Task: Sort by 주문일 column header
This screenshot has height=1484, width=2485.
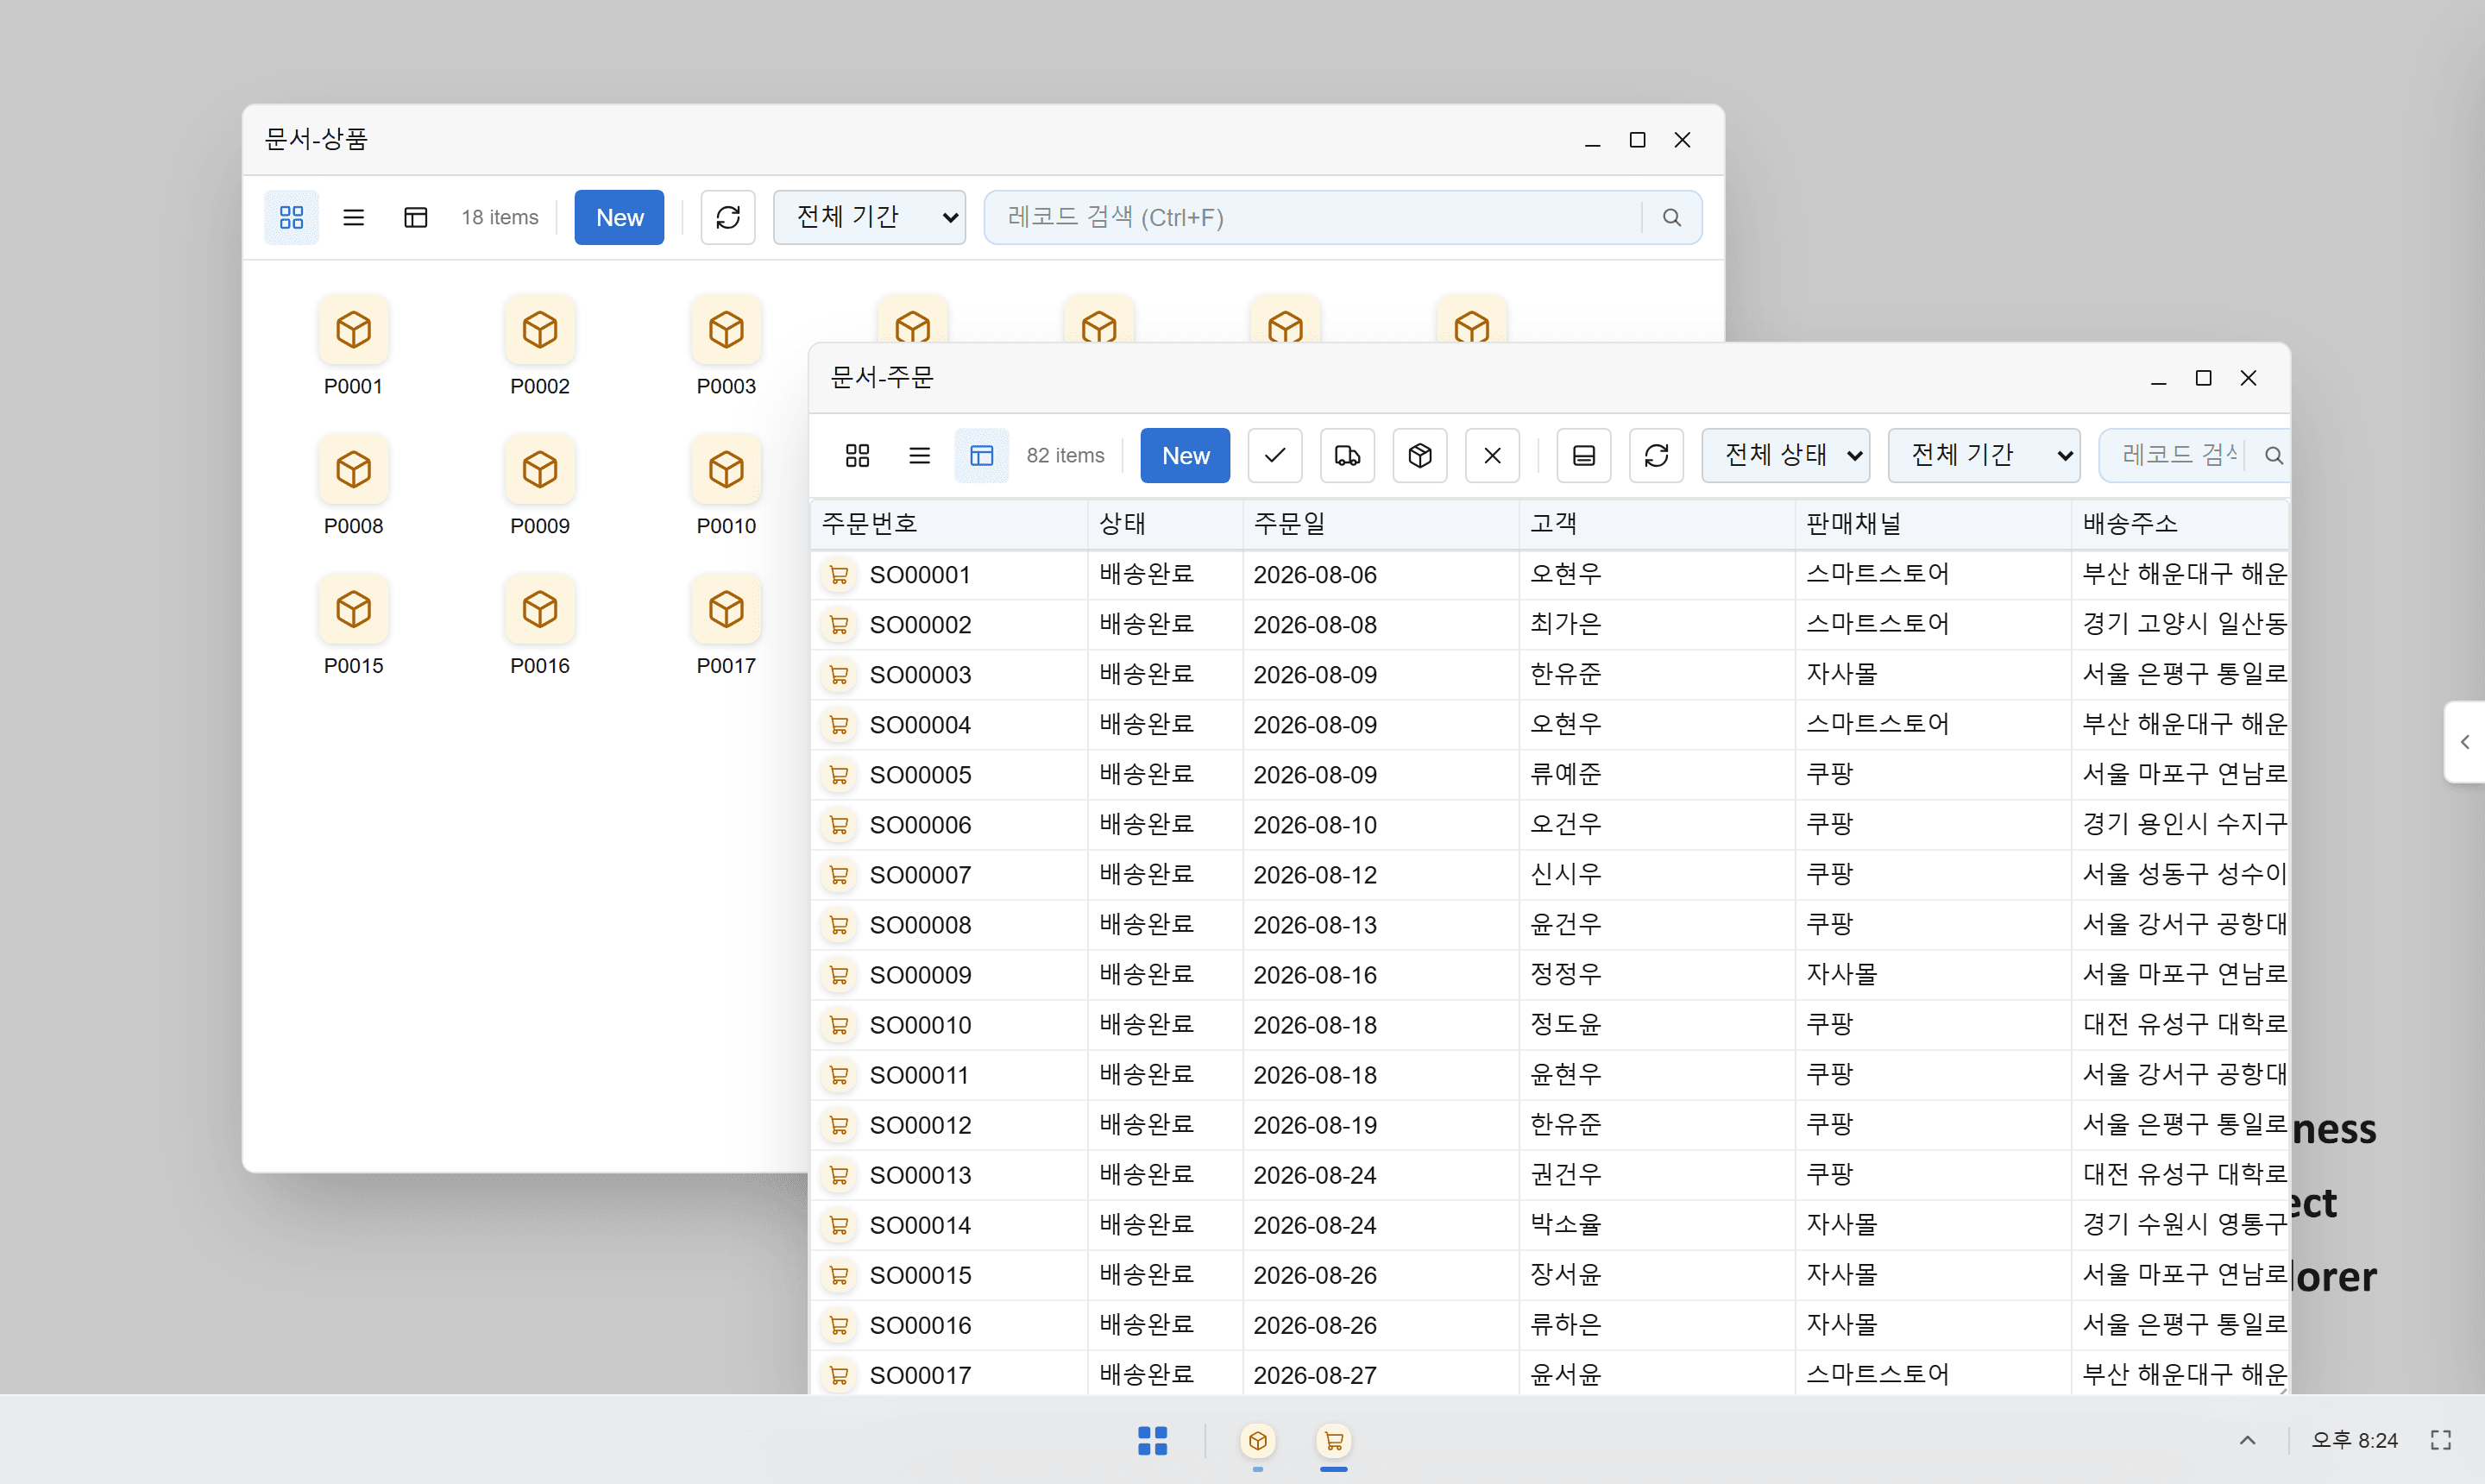Action: click(1380, 523)
